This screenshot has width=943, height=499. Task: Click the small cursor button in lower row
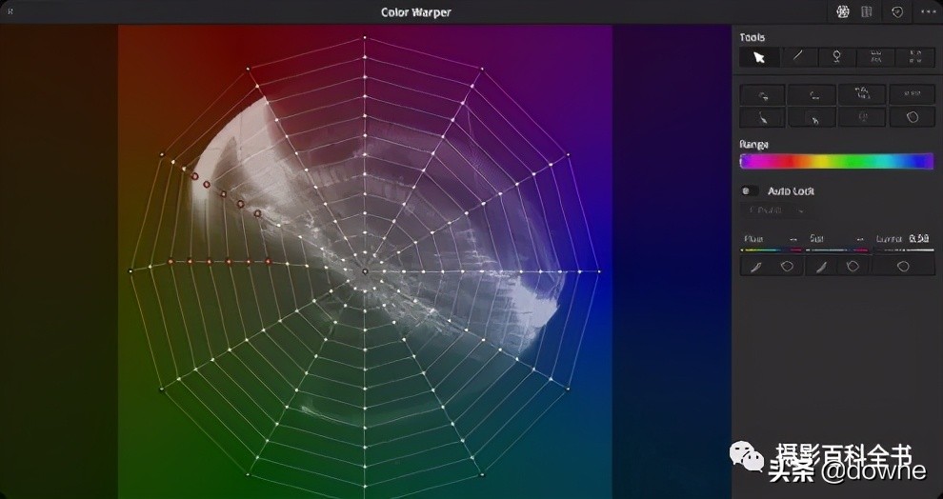(x=813, y=118)
